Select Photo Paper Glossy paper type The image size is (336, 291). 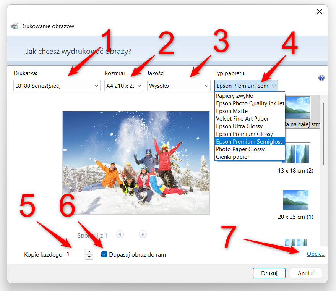240,149
